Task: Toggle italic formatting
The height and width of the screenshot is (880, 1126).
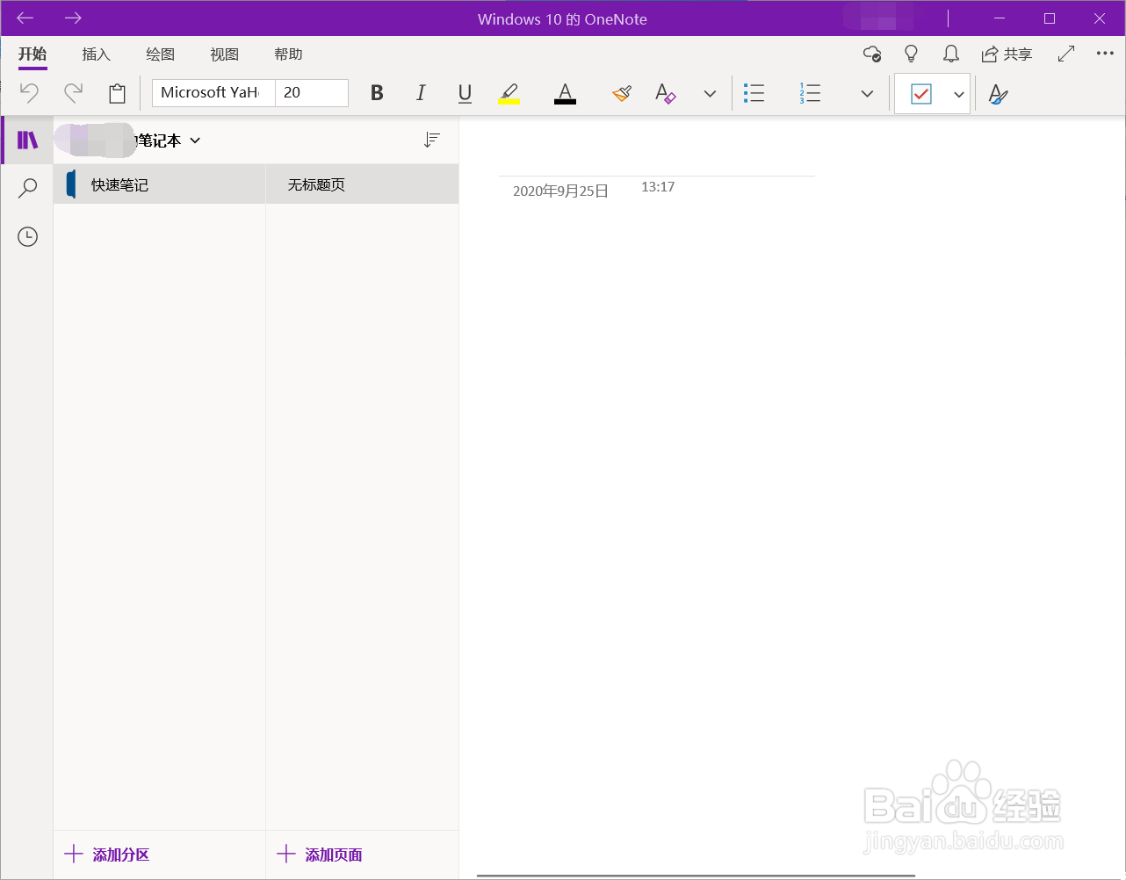Action: [x=421, y=93]
